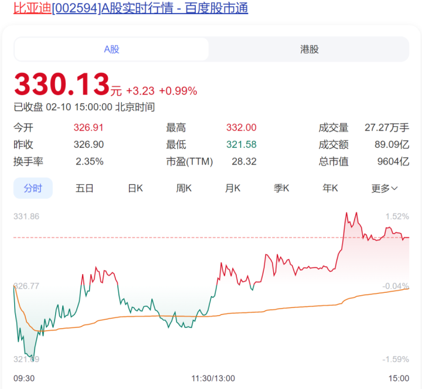Show the 分时 intraday chart
This screenshot has height=389, width=422.
[33, 188]
